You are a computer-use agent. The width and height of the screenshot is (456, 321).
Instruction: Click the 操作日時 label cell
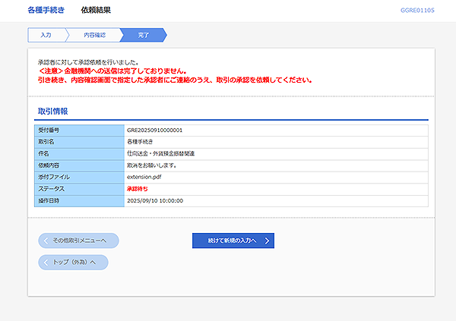79,201
